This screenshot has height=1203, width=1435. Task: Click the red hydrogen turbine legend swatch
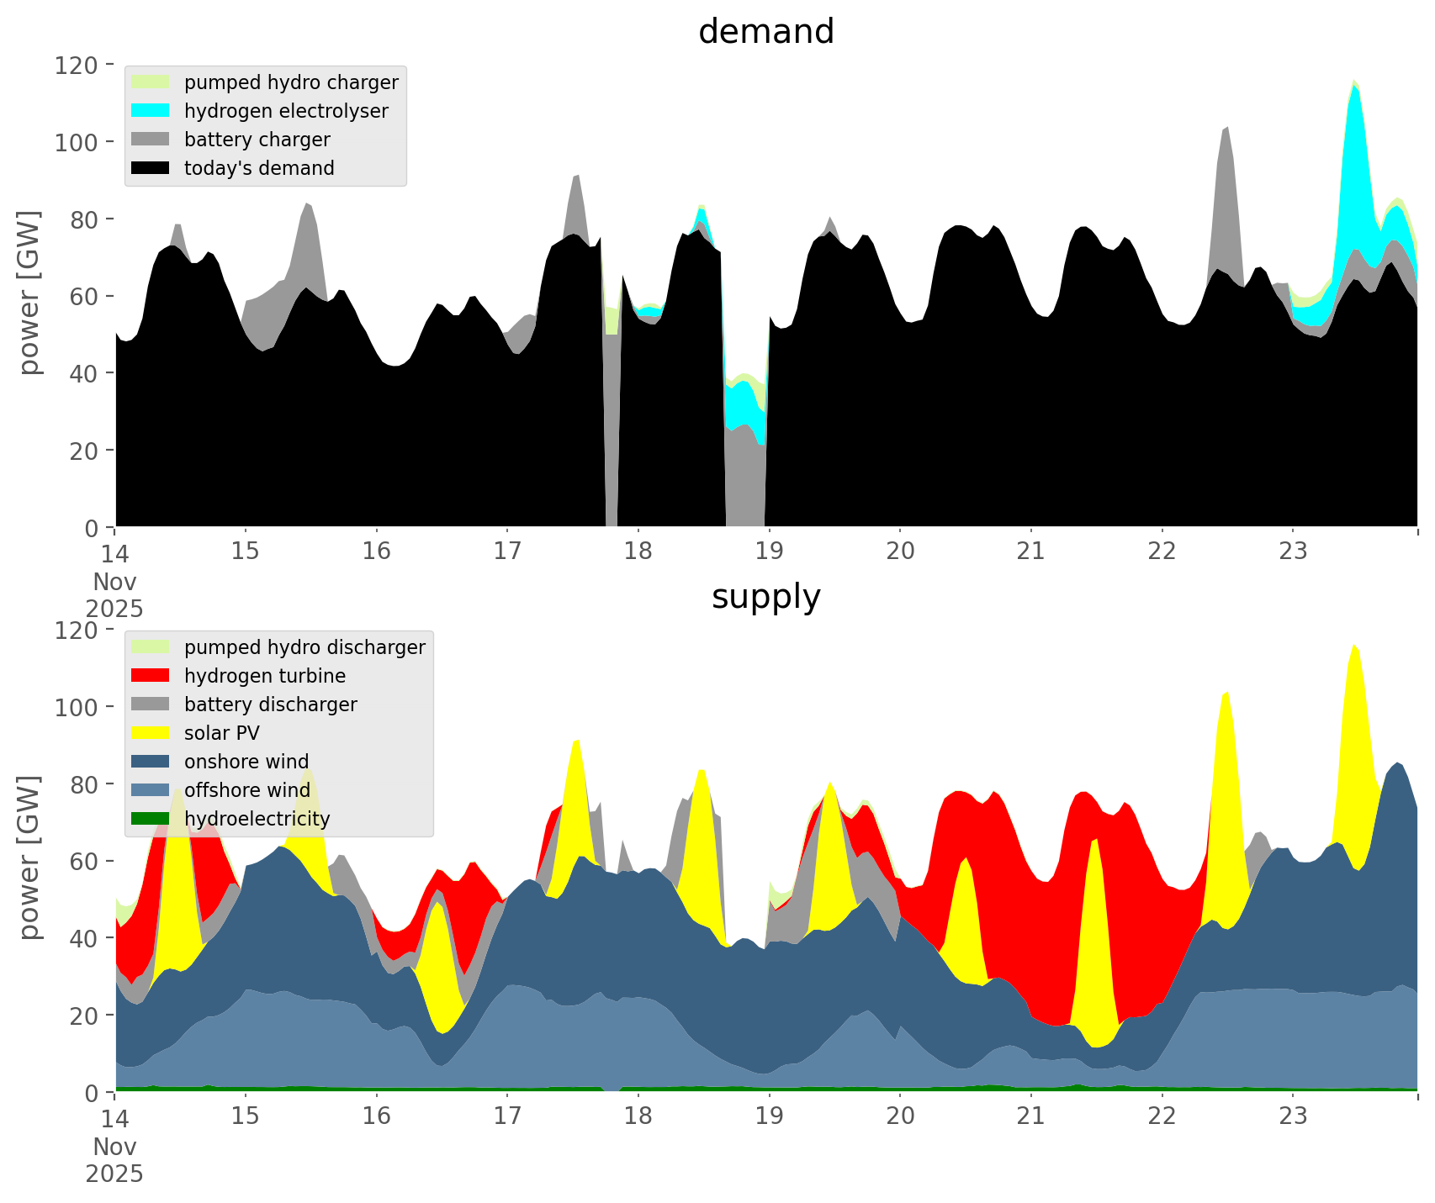coord(151,676)
